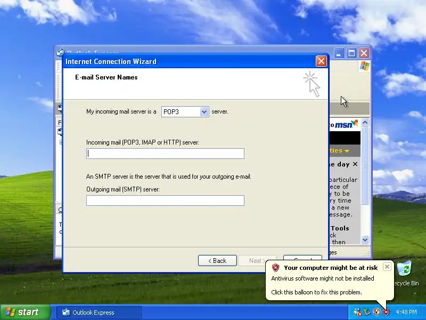Click 'Antivirus software might not be installed' text
The width and height of the screenshot is (426, 320).
click(x=323, y=278)
